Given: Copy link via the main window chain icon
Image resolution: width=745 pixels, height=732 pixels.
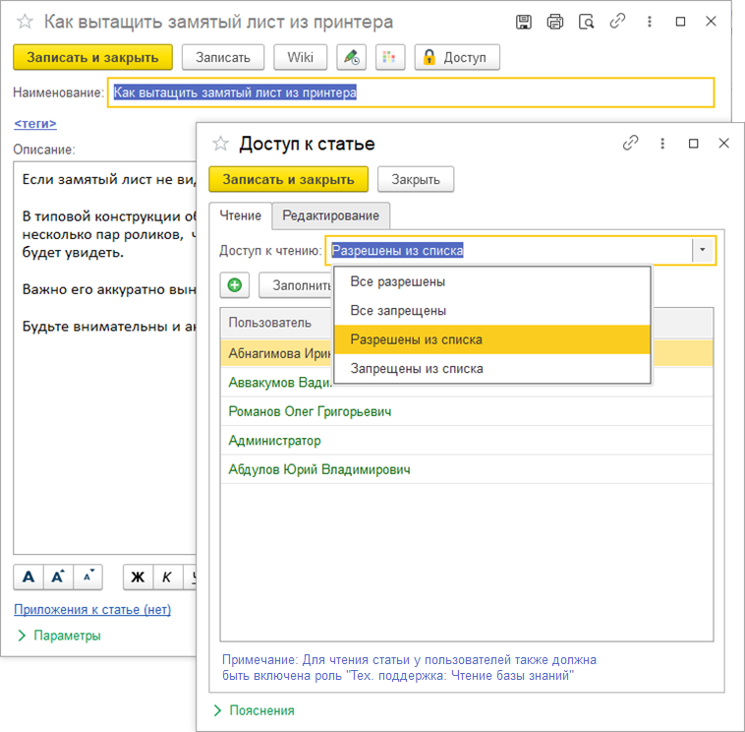Looking at the screenshot, I should tap(617, 22).
